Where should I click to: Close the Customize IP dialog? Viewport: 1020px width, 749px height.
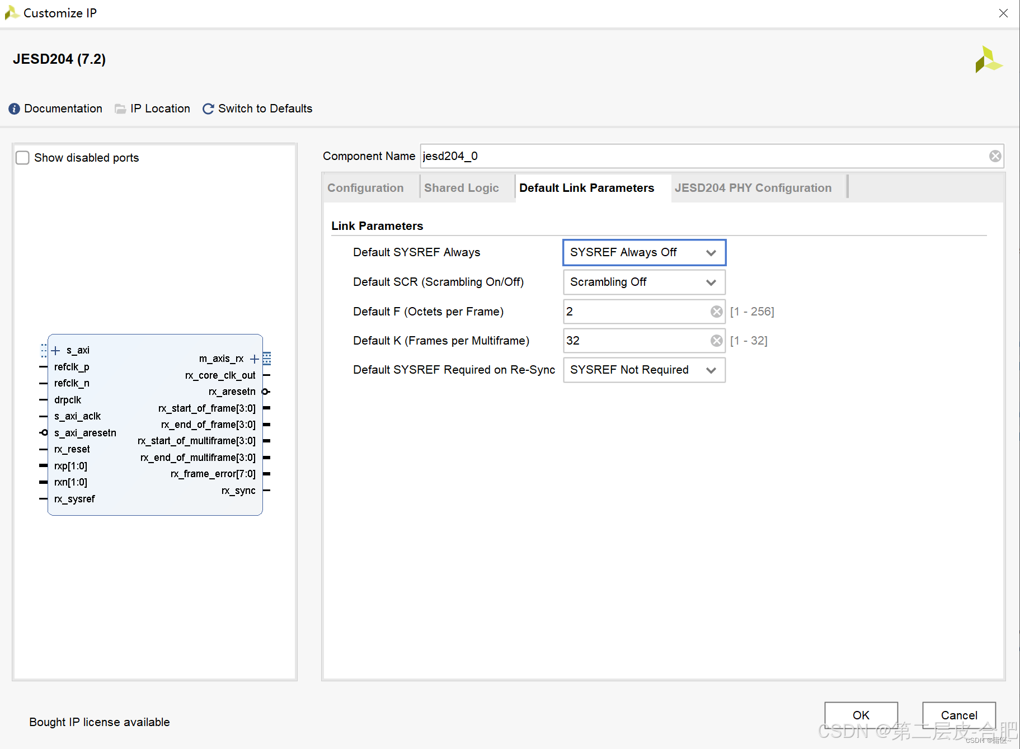pos(1003,13)
